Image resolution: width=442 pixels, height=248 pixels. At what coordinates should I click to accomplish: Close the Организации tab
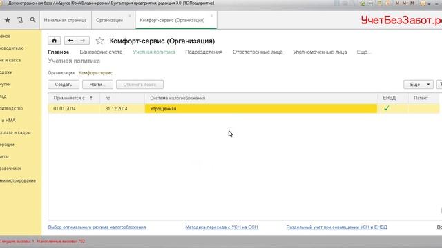coord(130,15)
